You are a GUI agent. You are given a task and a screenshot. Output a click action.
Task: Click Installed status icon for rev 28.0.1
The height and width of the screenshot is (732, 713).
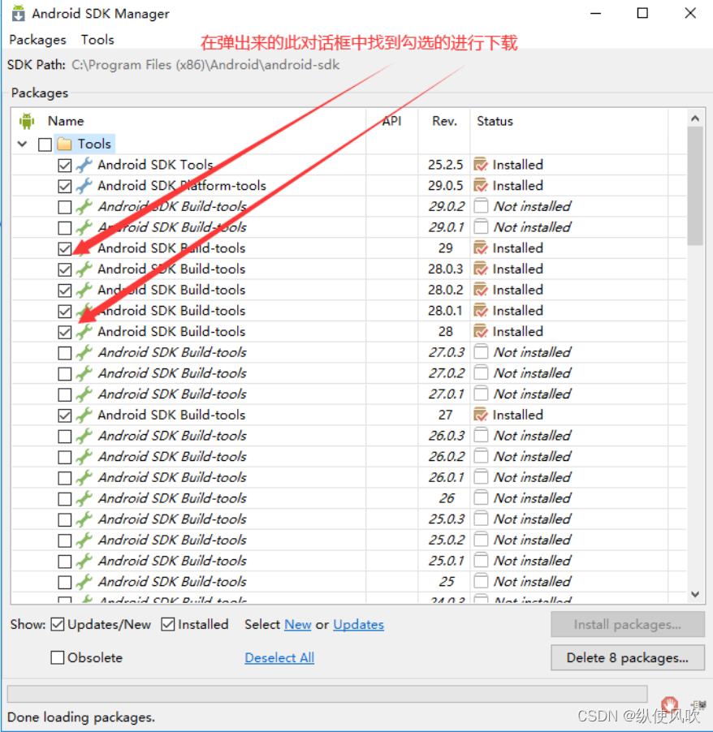[481, 311]
